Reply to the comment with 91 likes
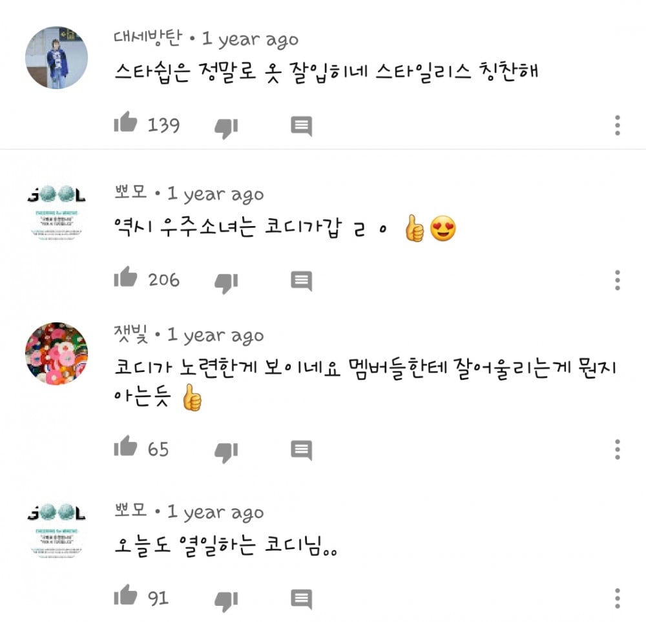646x622 pixels. point(301,599)
